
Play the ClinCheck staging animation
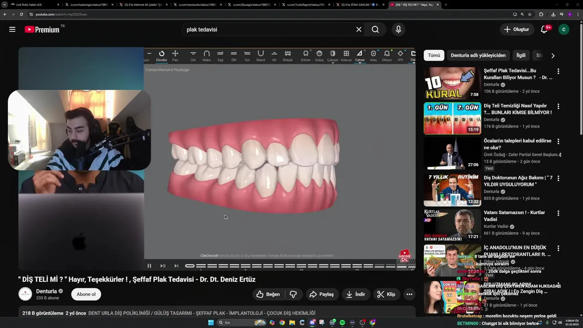coord(163,266)
